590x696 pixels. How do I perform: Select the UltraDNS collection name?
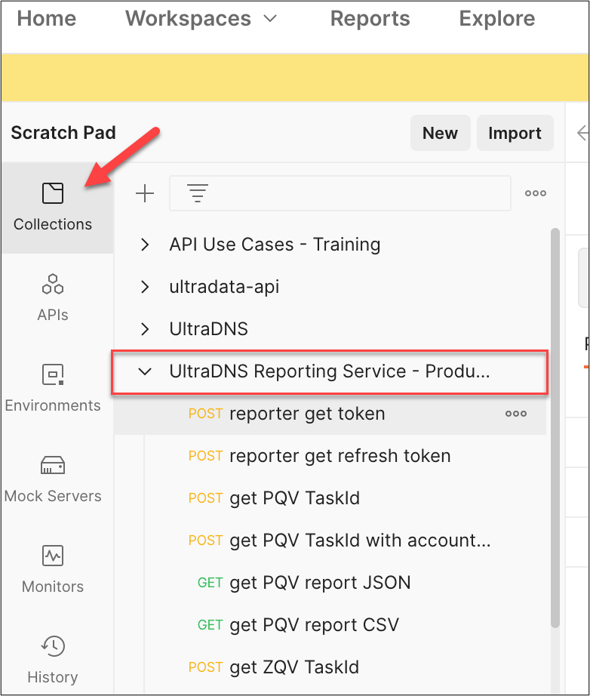point(208,329)
